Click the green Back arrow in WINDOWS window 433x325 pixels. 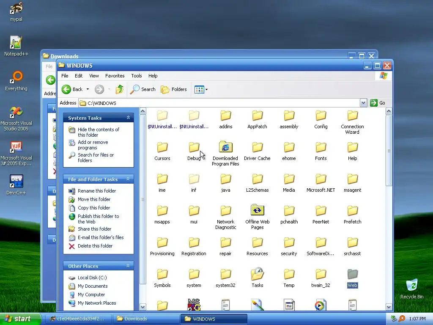coord(66,89)
